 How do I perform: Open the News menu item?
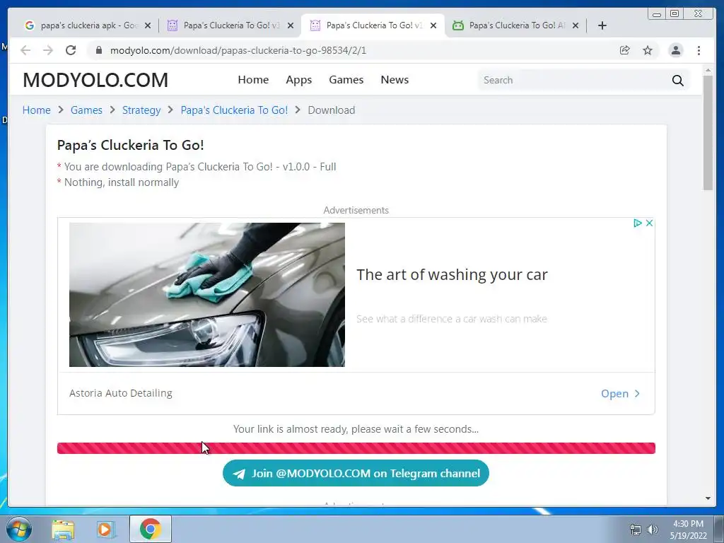click(x=395, y=80)
